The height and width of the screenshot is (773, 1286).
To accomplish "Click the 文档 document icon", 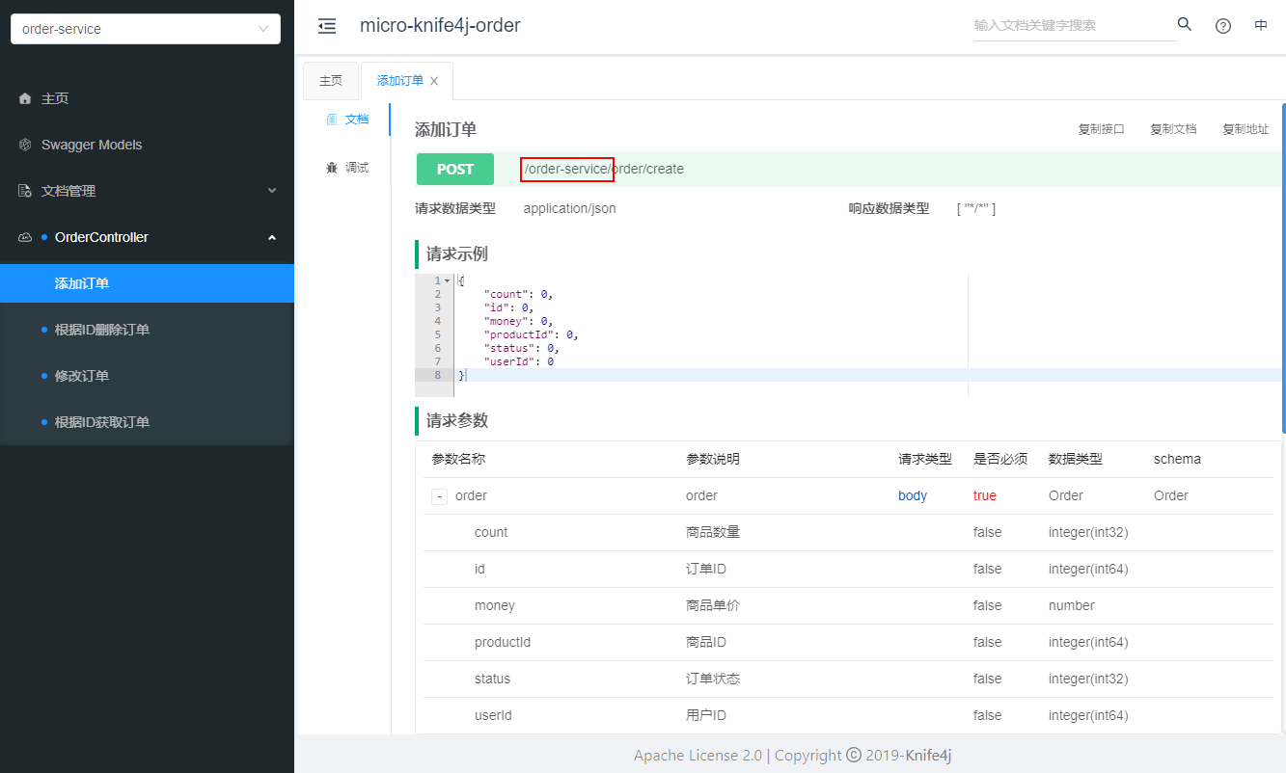I will pyautogui.click(x=332, y=120).
